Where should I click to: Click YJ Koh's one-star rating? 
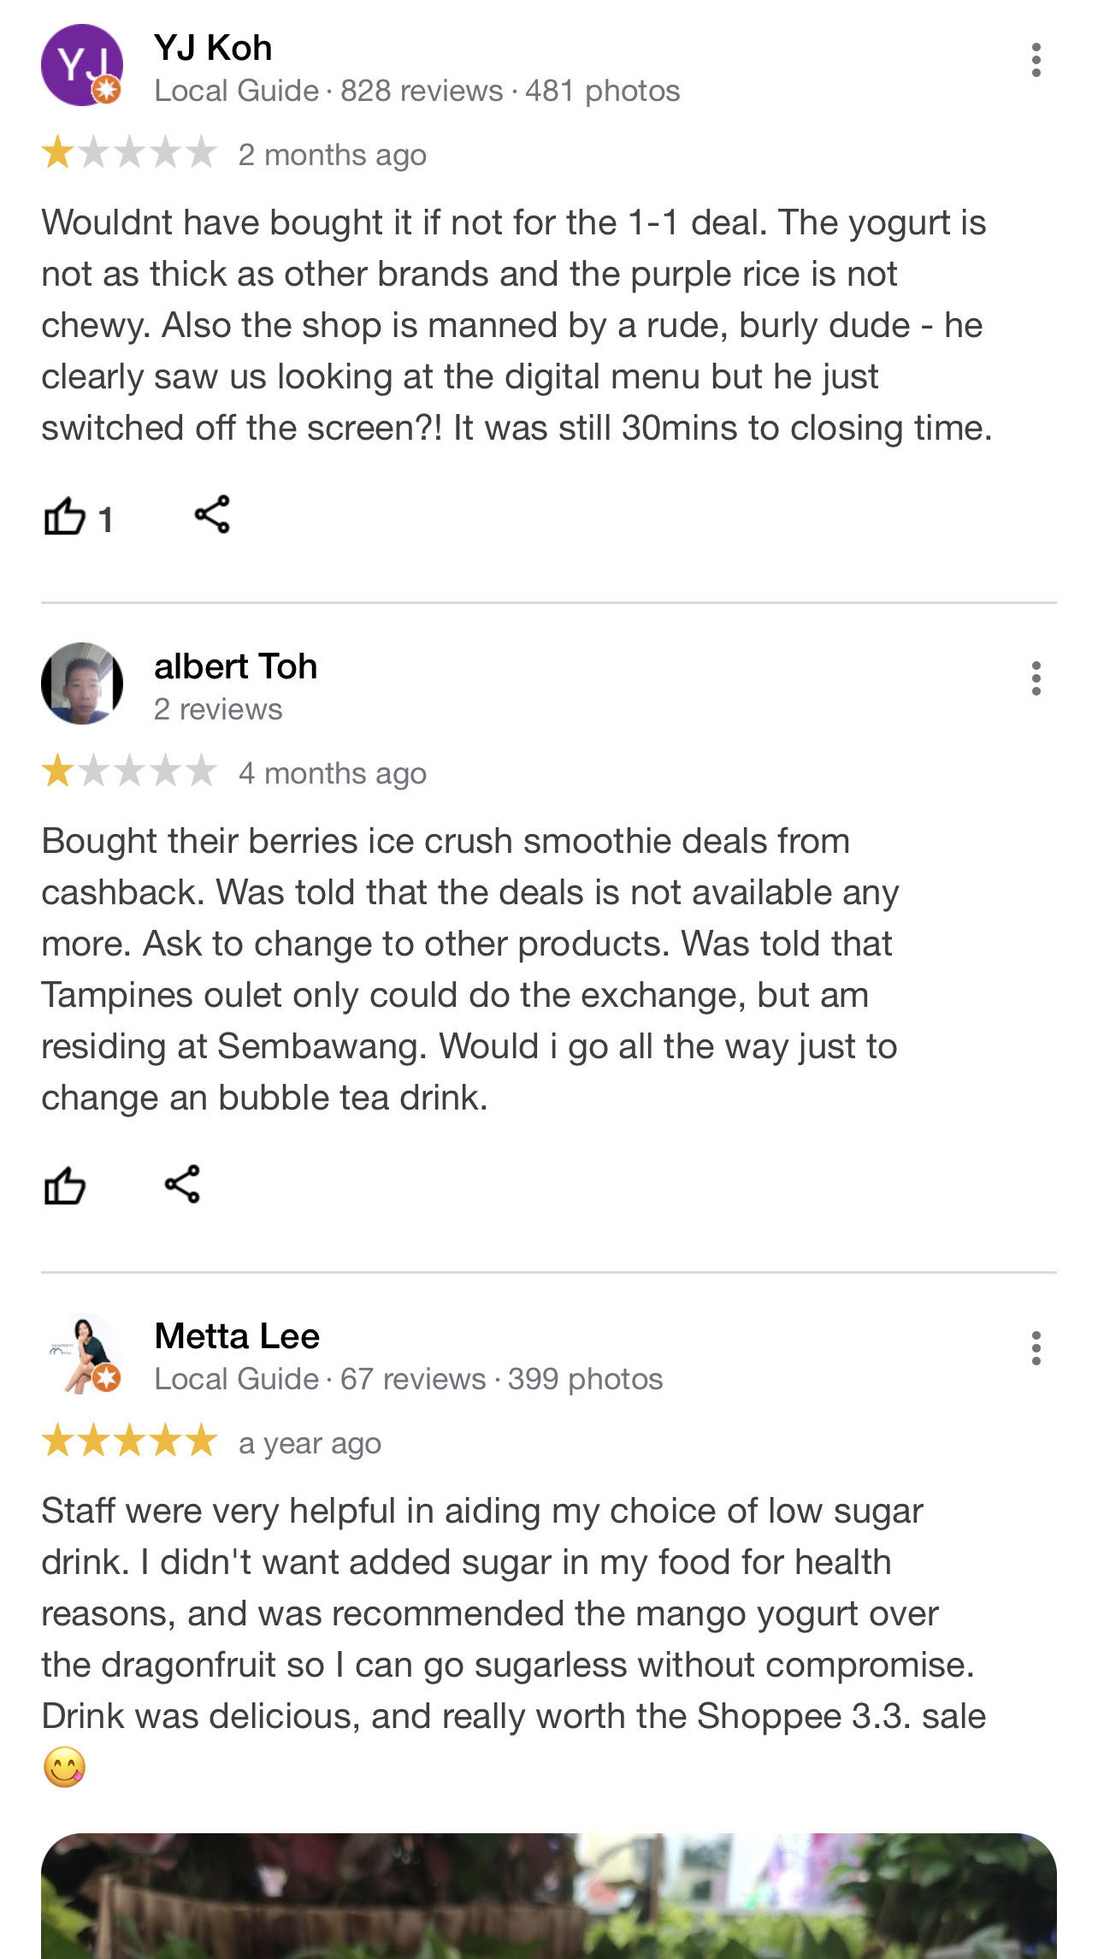pyautogui.click(x=129, y=154)
